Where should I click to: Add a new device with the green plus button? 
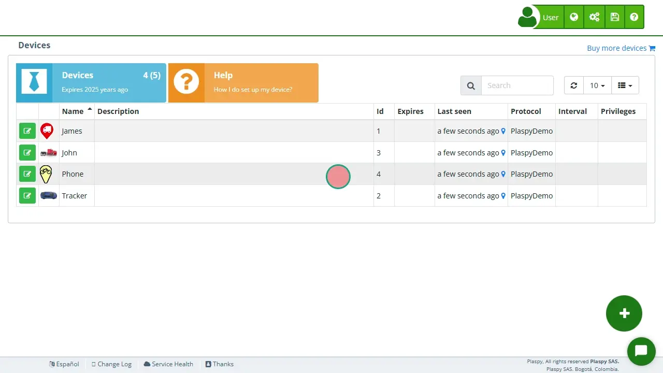(x=624, y=313)
